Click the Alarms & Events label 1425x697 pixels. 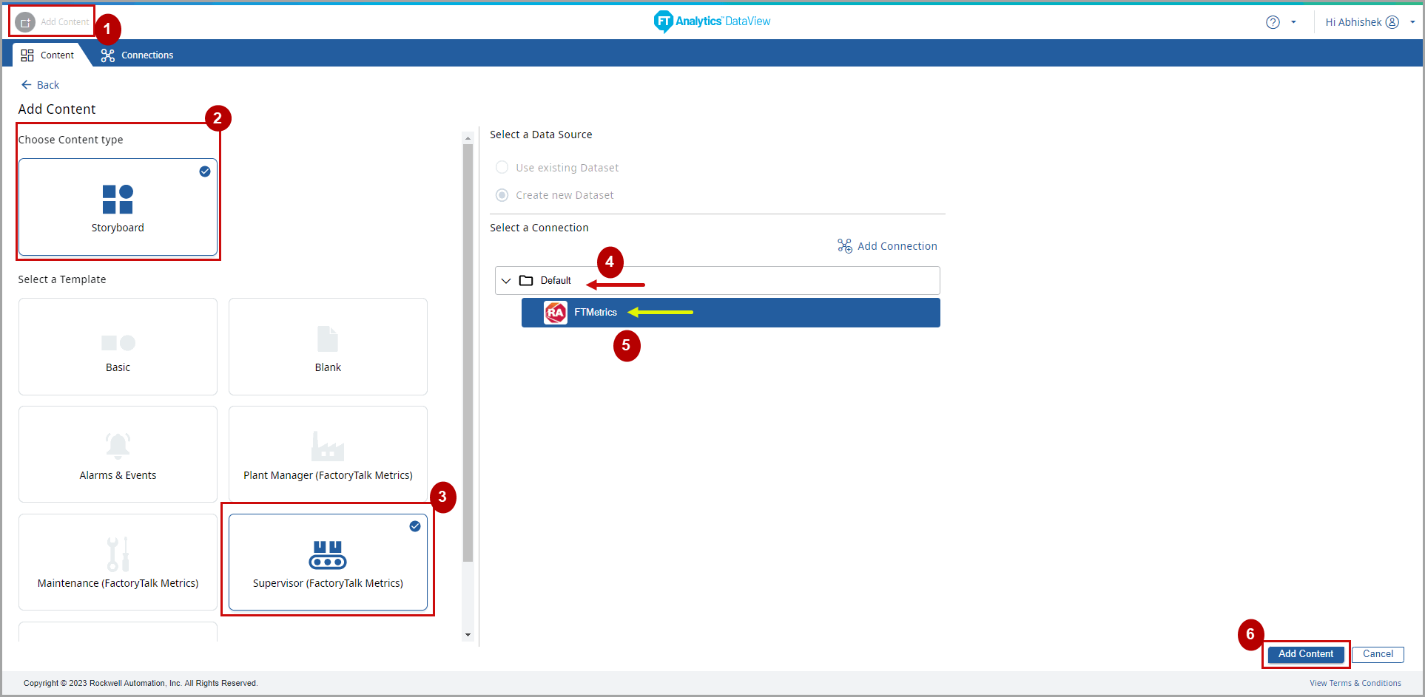pos(118,475)
